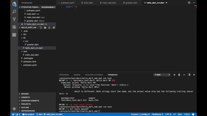207x116 pixels.
Task: Select the 1: bash terminal dropdown
Action: pos(162,75)
